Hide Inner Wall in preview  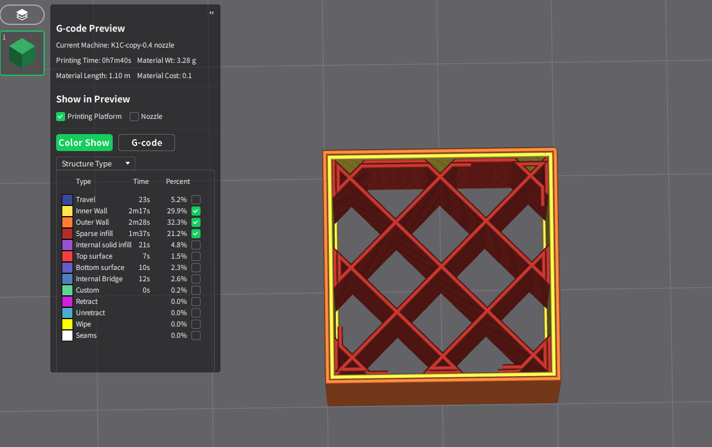(x=196, y=211)
